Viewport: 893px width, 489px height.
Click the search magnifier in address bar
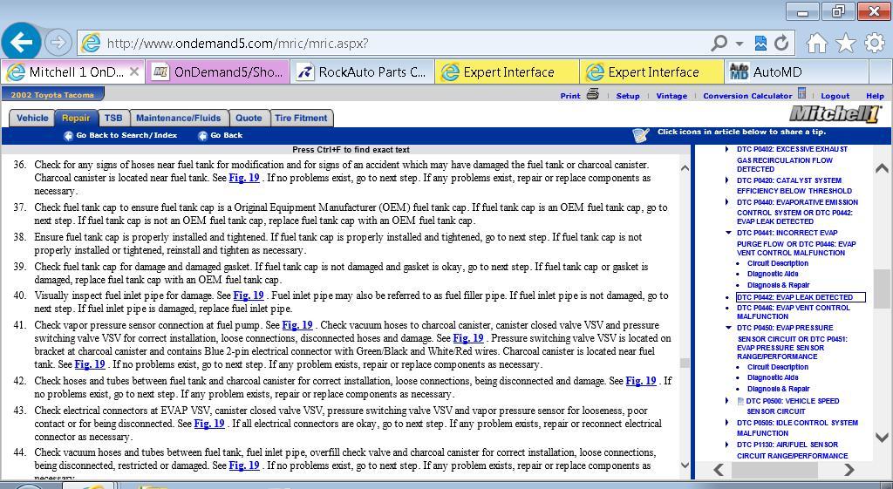[719, 43]
